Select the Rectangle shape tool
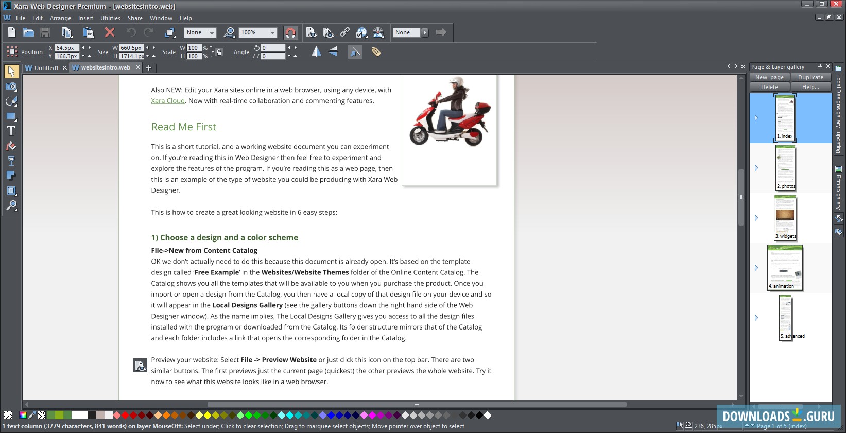This screenshot has height=433, width=846. point(11,116)
